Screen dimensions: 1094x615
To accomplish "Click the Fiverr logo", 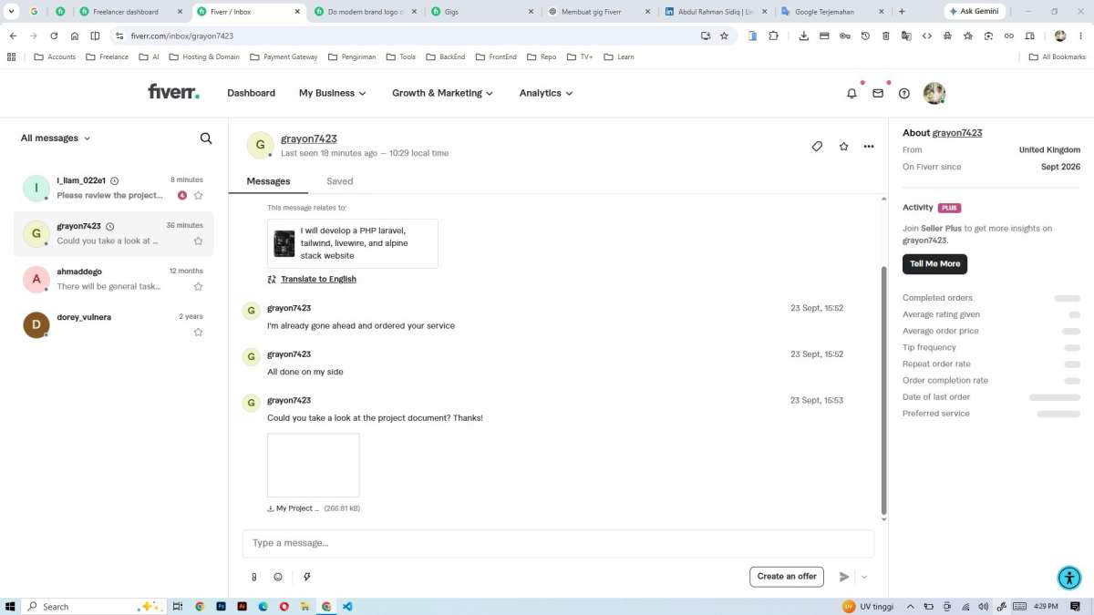I will [x=173, y=92].
